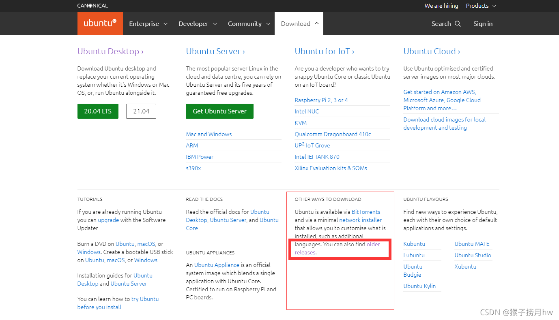Viewport: 559px width, 320px height.
Task: Select the 21.04 release button
Action: (x=141, y=111)
